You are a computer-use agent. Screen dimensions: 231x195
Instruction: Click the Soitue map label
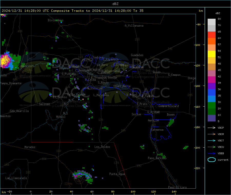[136, 114]
